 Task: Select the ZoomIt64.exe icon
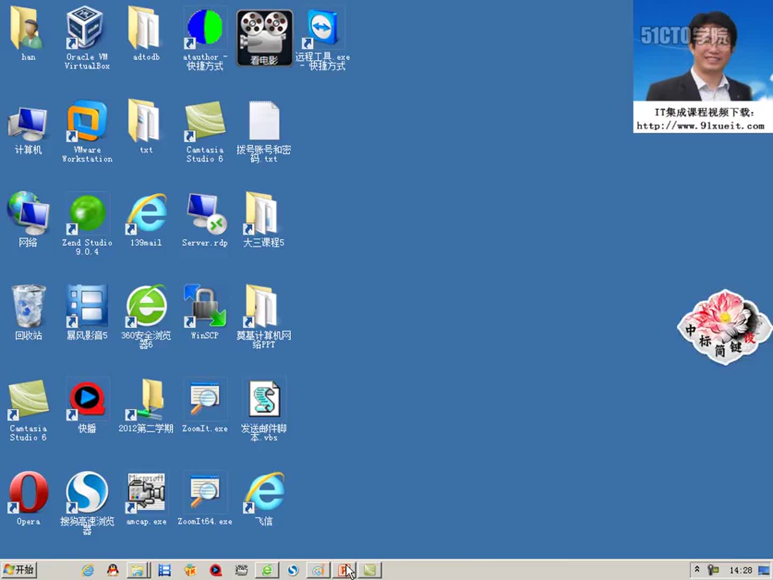coord(205,499)
